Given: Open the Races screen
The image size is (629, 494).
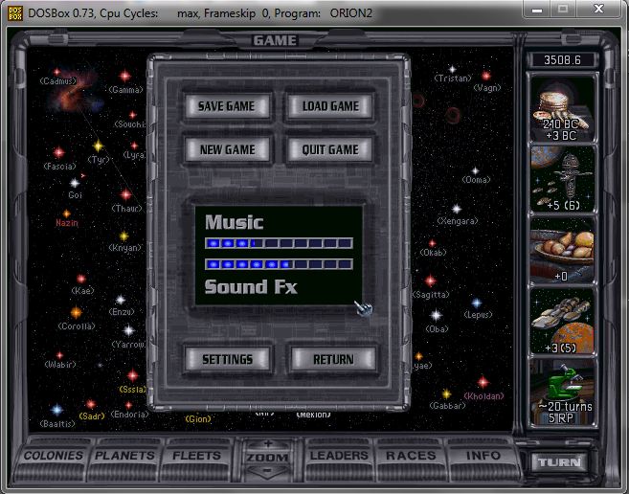Looking at the screenshot, I should click(x=411, y=456).
